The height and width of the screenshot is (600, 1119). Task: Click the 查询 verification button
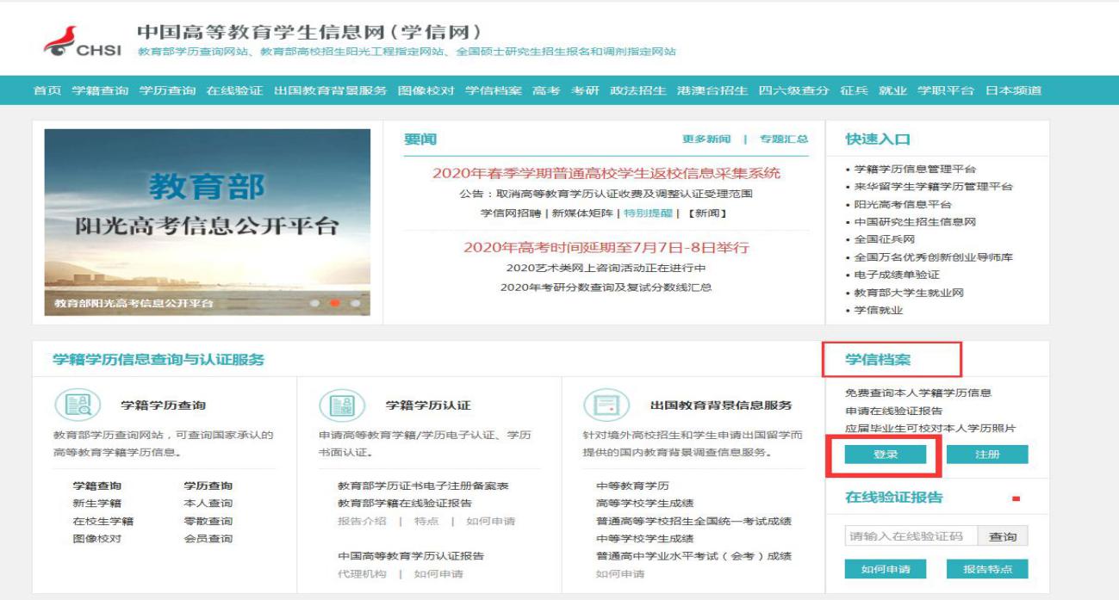click(1002, 536)
